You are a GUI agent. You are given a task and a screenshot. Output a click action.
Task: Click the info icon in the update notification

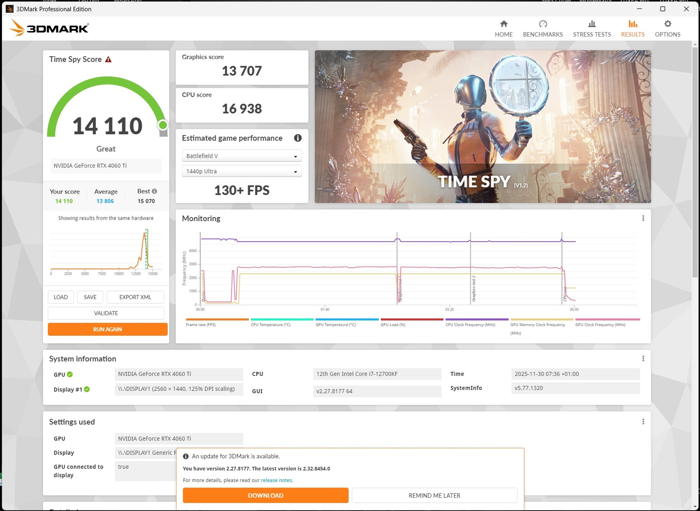(186, 456)
